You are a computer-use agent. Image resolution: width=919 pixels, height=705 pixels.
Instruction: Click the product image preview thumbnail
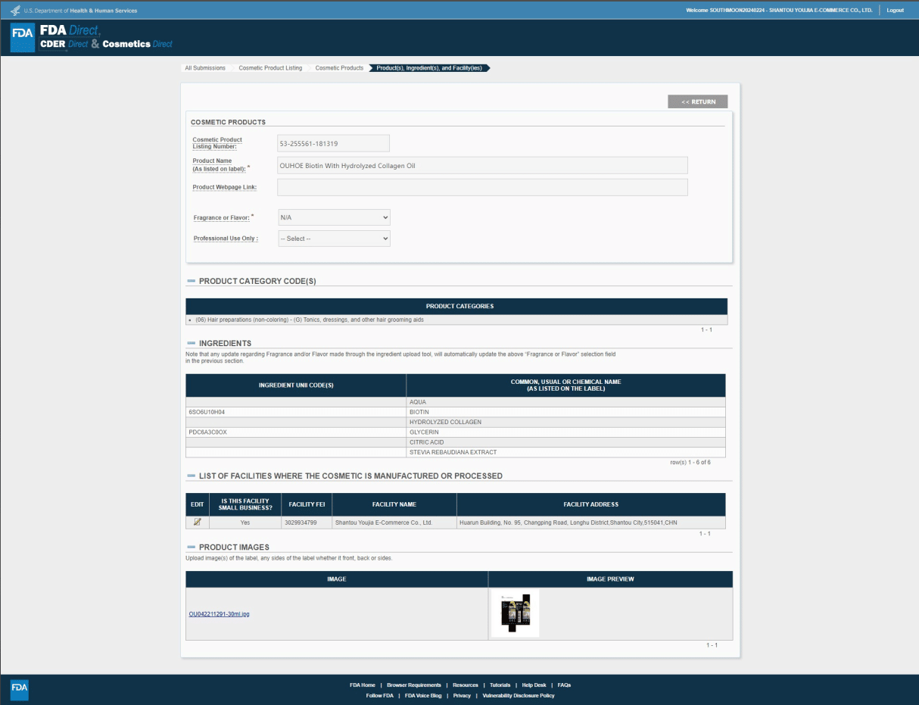(x=516, y=613)
